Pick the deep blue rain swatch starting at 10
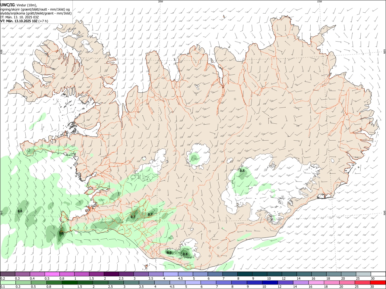Image resolution: width=386 pixels, height=289 pixels. tap(270, 282)
